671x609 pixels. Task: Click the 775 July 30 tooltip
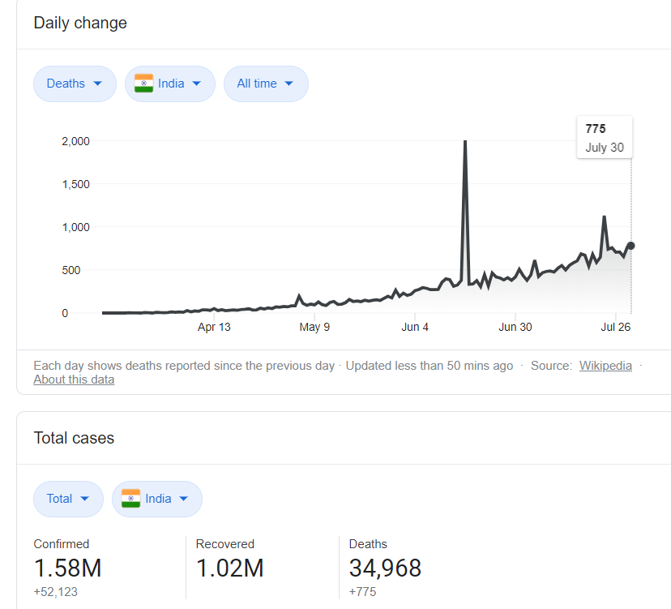click(x=605, y=138)
